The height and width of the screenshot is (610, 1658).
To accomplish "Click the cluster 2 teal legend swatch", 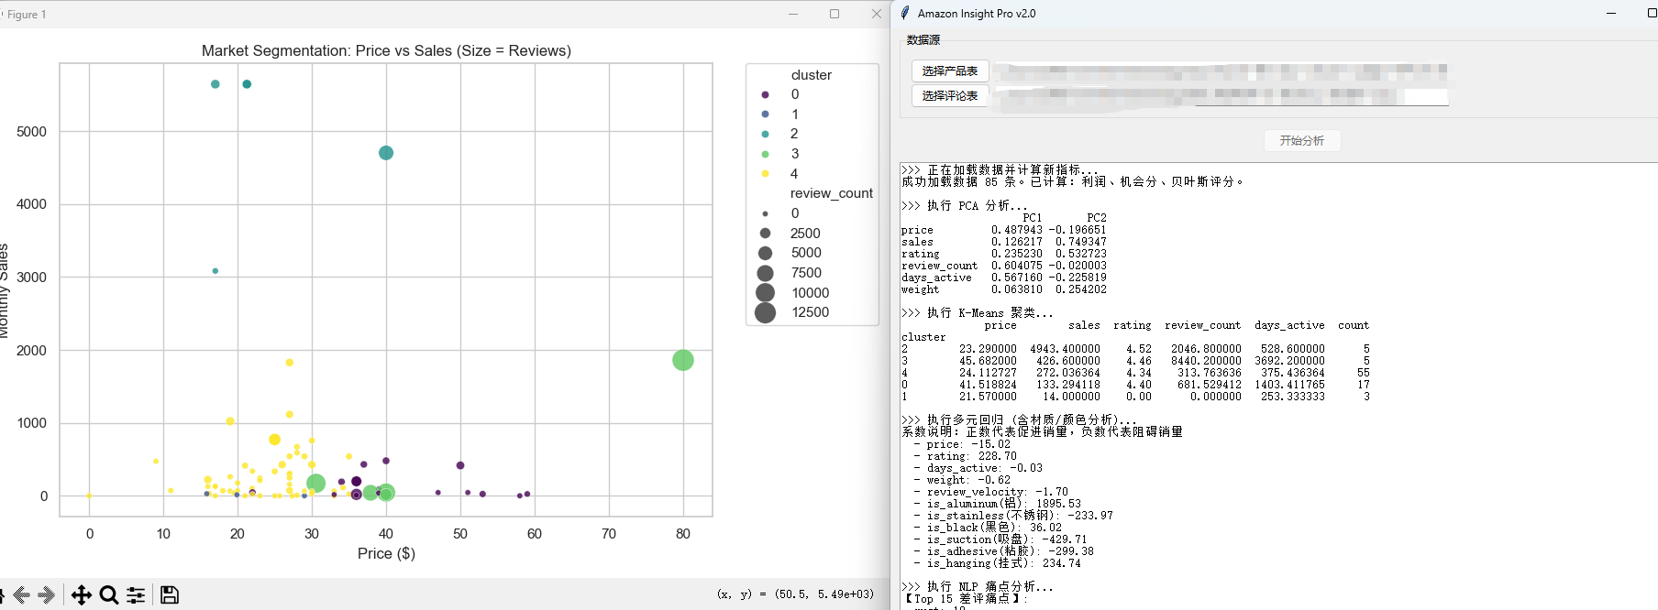I will pyautogui.click(x=765, y=134).
